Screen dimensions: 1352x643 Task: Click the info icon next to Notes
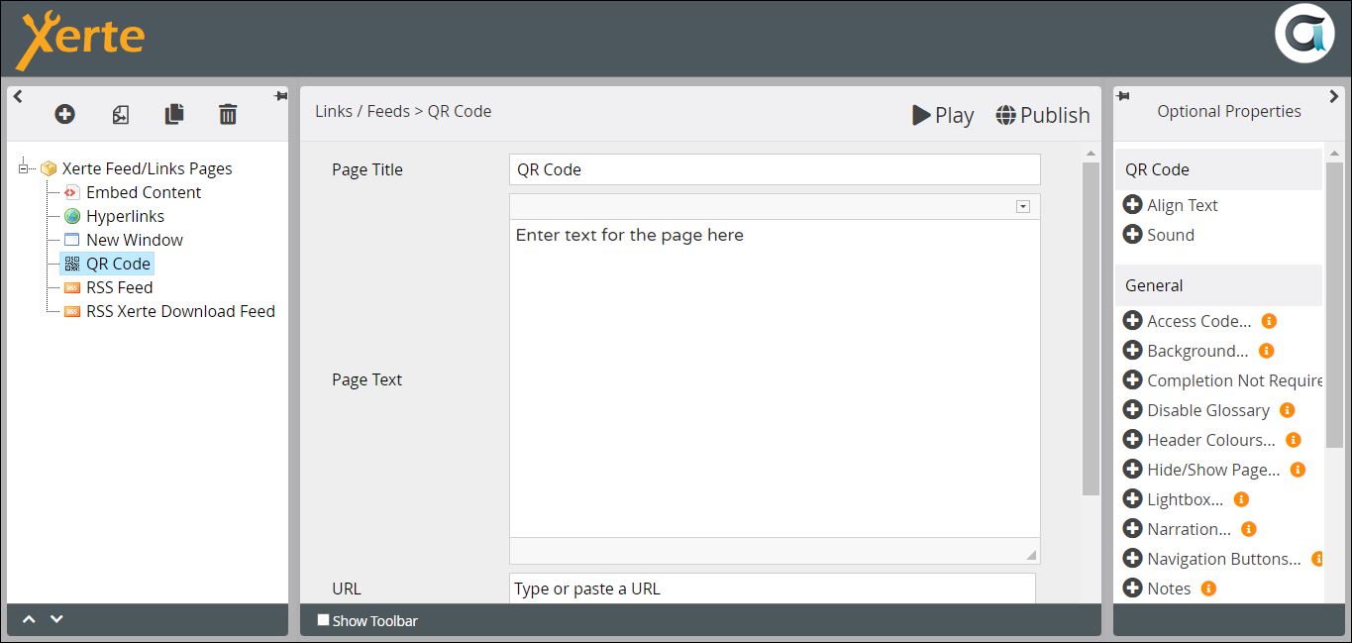pos(1208,589)
